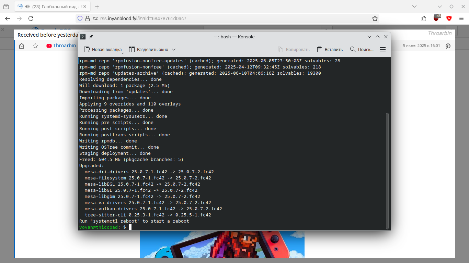The height and width of the screenshot is (263, 469).
Task: Mute tab using the speaker icon
Action: (x=27, y=7)
